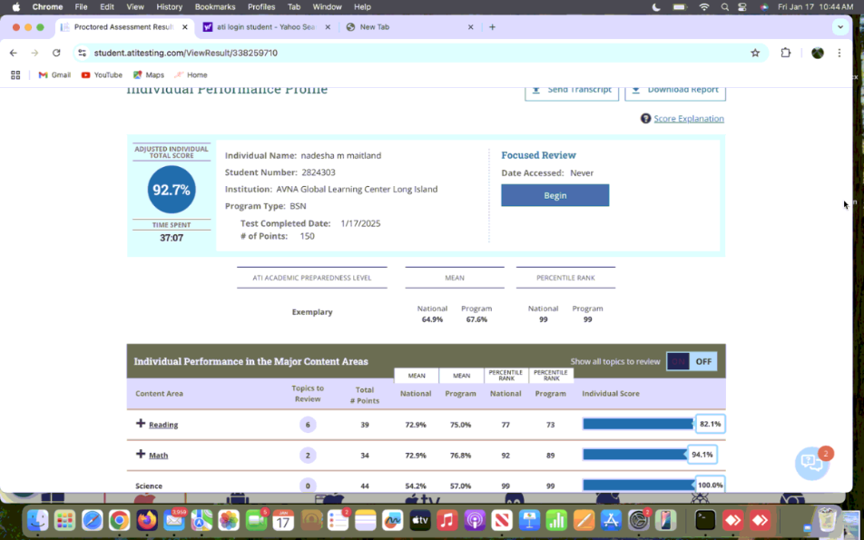Switch to the New Tab tab
The image size is (864, 540).
(x=408, y=27)
